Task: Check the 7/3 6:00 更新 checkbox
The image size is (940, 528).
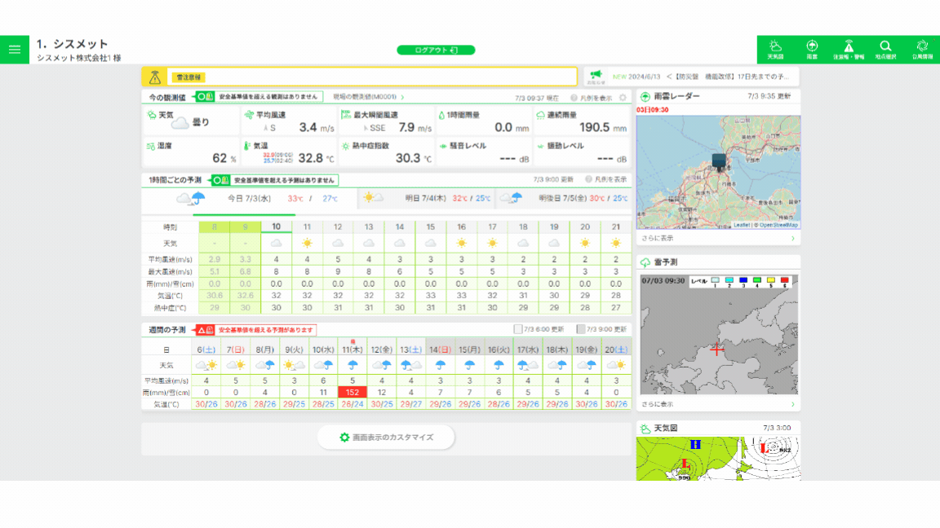Action: (518, 329)
